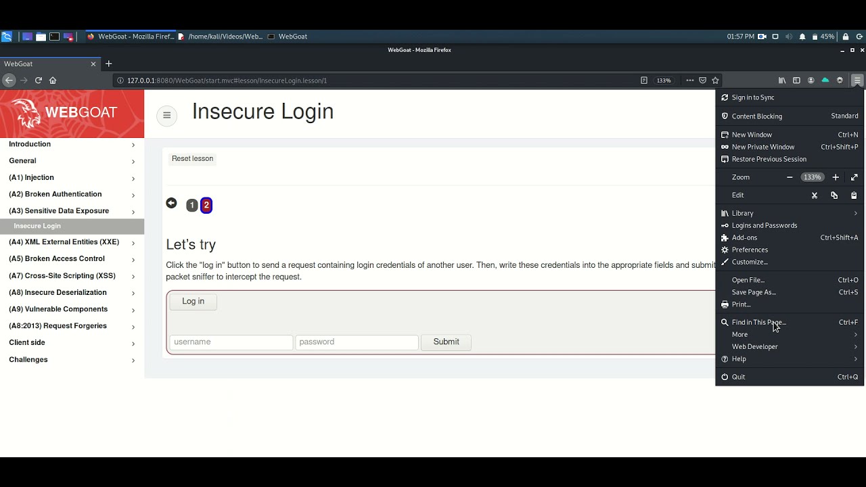The image size is (866, 487).
Task: Expand (A7) Cross-Site Scripting category
Action: pyautogui.click(x=72, y=276)
